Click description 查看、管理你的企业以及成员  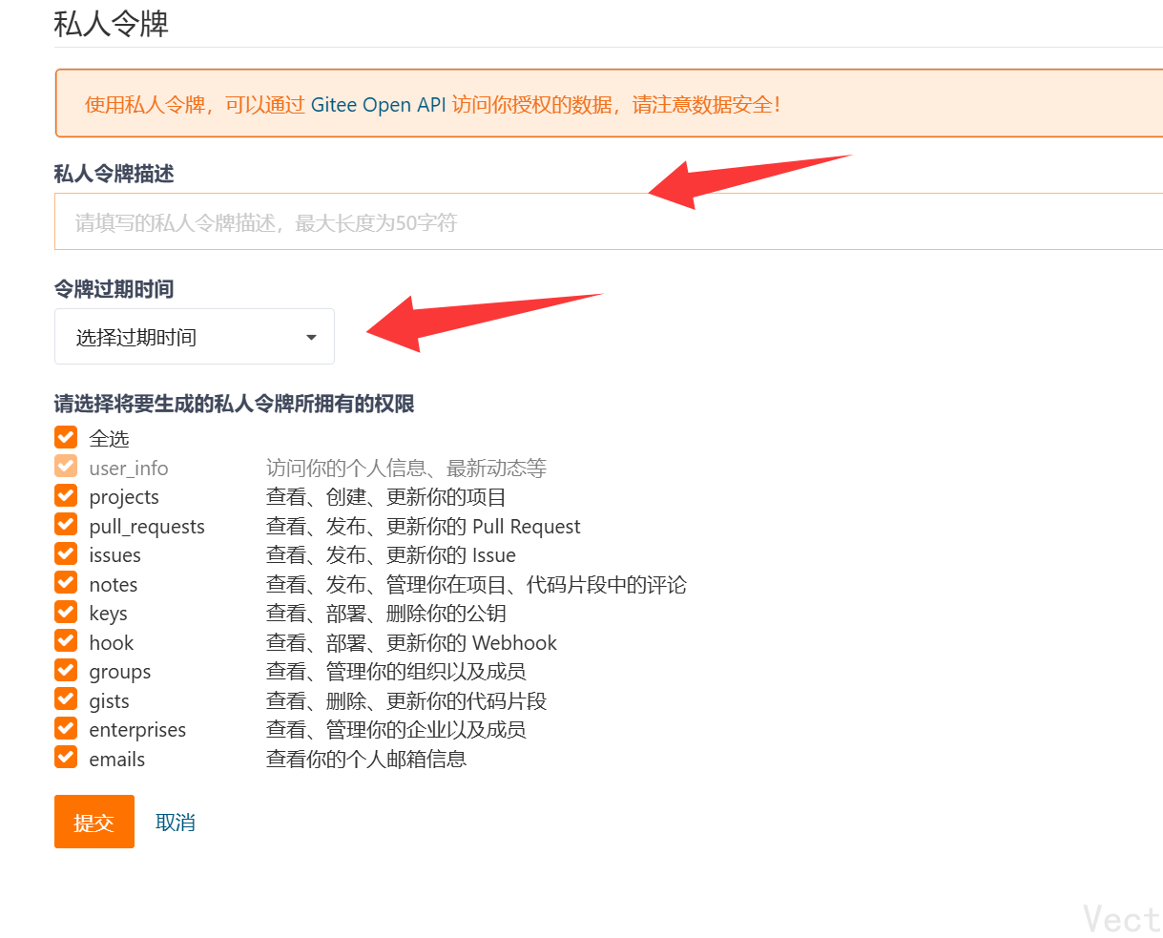pyautogui.click(x=396, y=730)
